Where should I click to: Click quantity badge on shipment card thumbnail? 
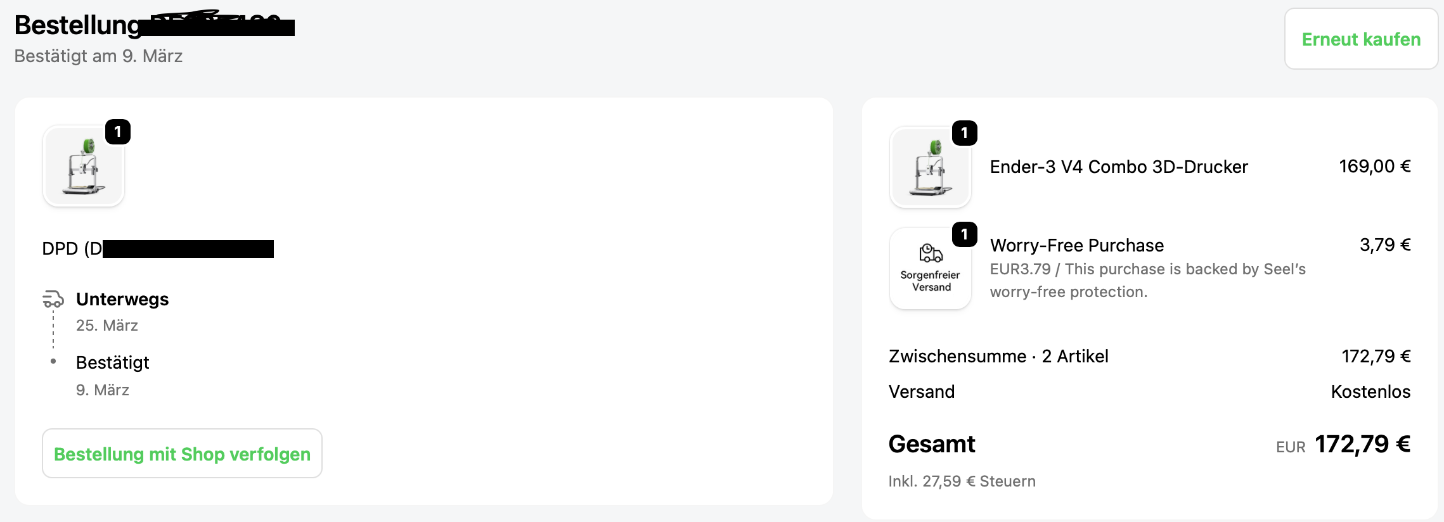[118, 132]
